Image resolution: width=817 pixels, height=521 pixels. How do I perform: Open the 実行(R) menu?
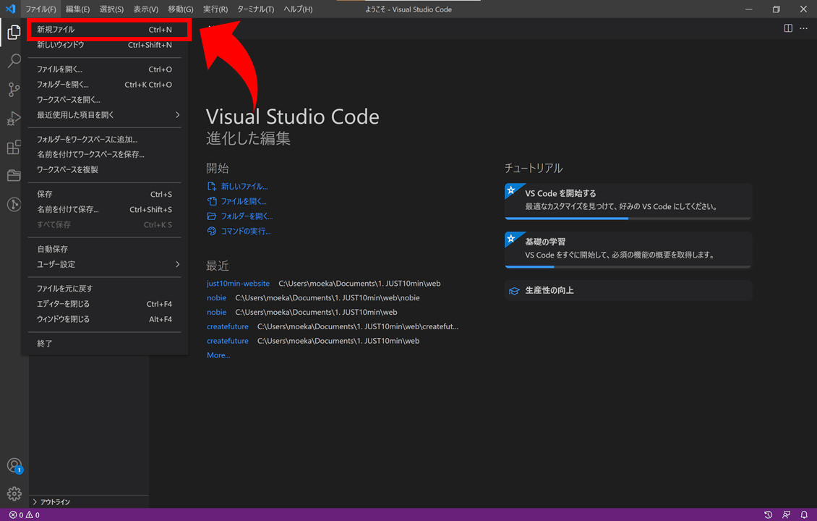(215, 9)
